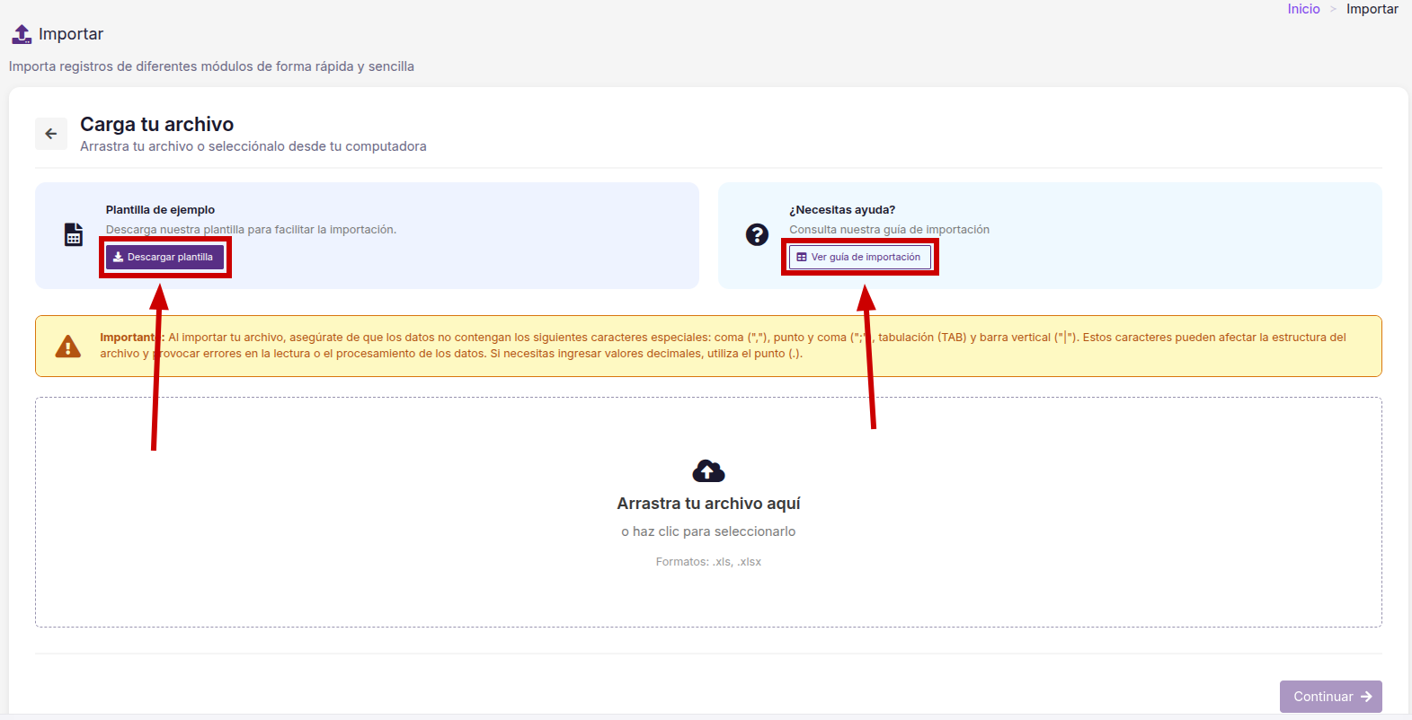Click 'Arrastra tu archivo o selecciónalo' subtitle
The width and height of the screenshot is (1412, 720).
(253, 146)
